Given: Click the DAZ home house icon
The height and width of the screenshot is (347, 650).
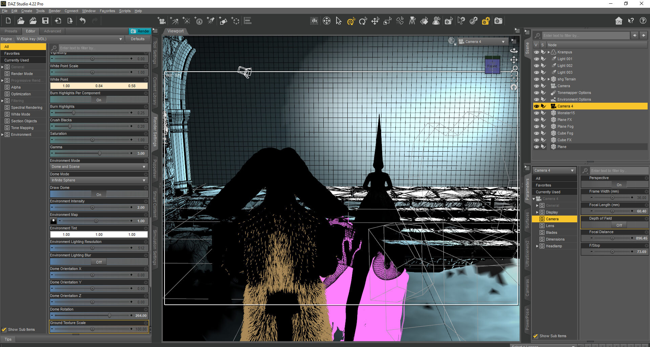Looking at the screenshot, I should point(619,21).
